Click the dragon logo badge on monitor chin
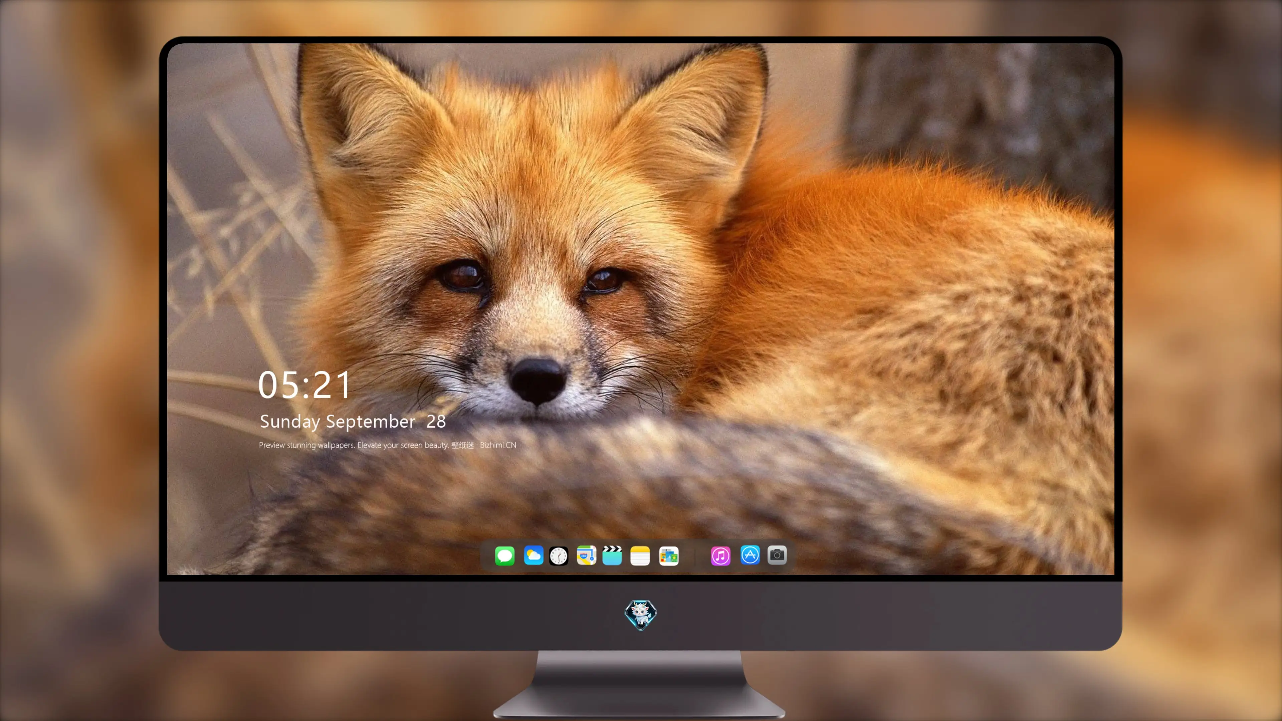This screenshot has width=1282, height=721. coord(641,615)
